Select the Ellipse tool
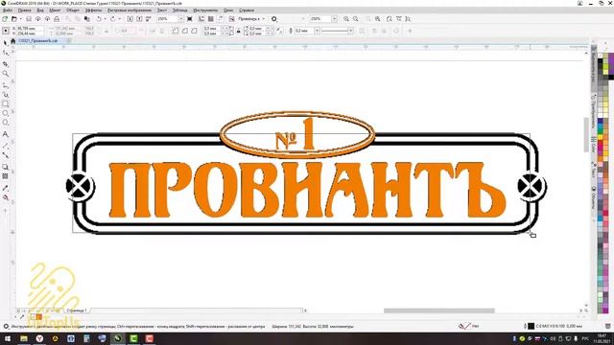The image size is (614, 345). [5, 113]
